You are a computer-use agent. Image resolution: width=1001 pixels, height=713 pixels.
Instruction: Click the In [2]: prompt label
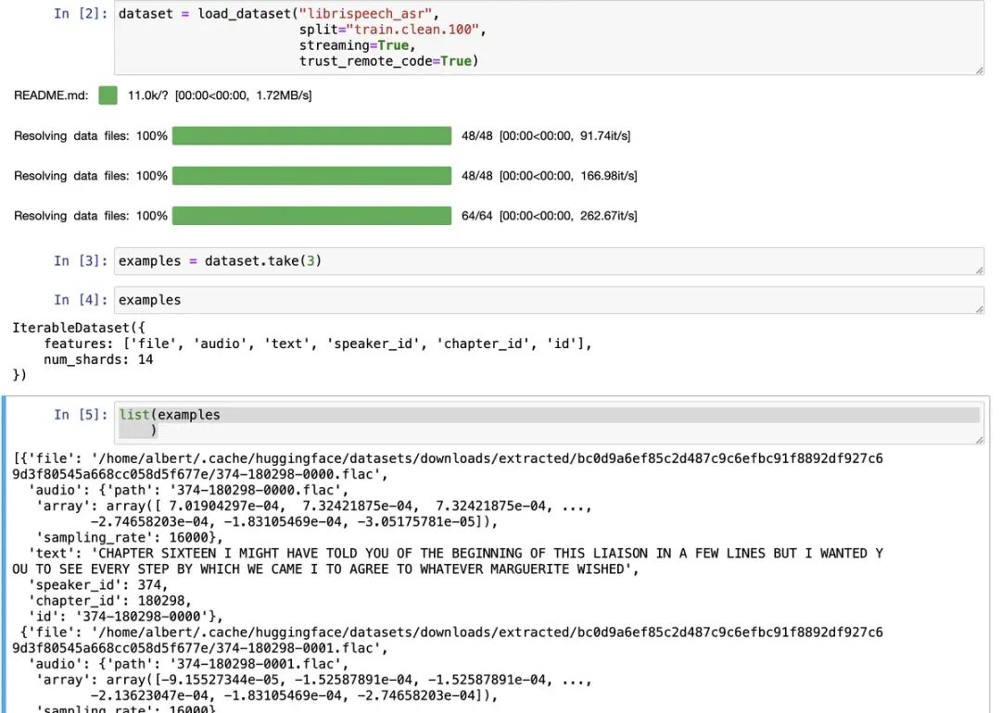[81, 13]
